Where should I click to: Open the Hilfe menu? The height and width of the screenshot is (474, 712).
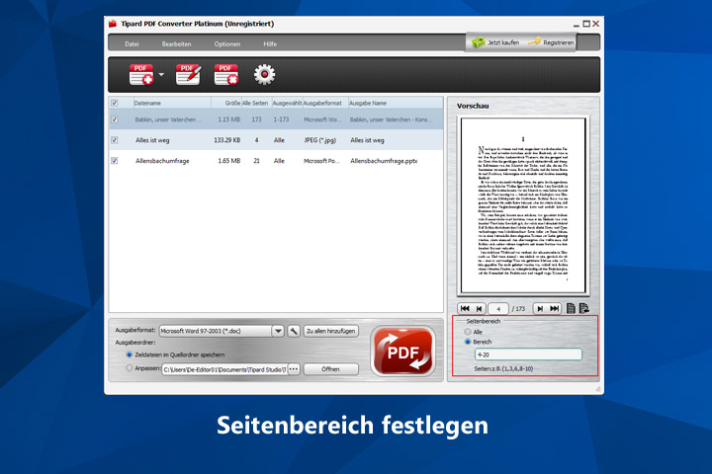pyautogui.click(x=270, y=44)
